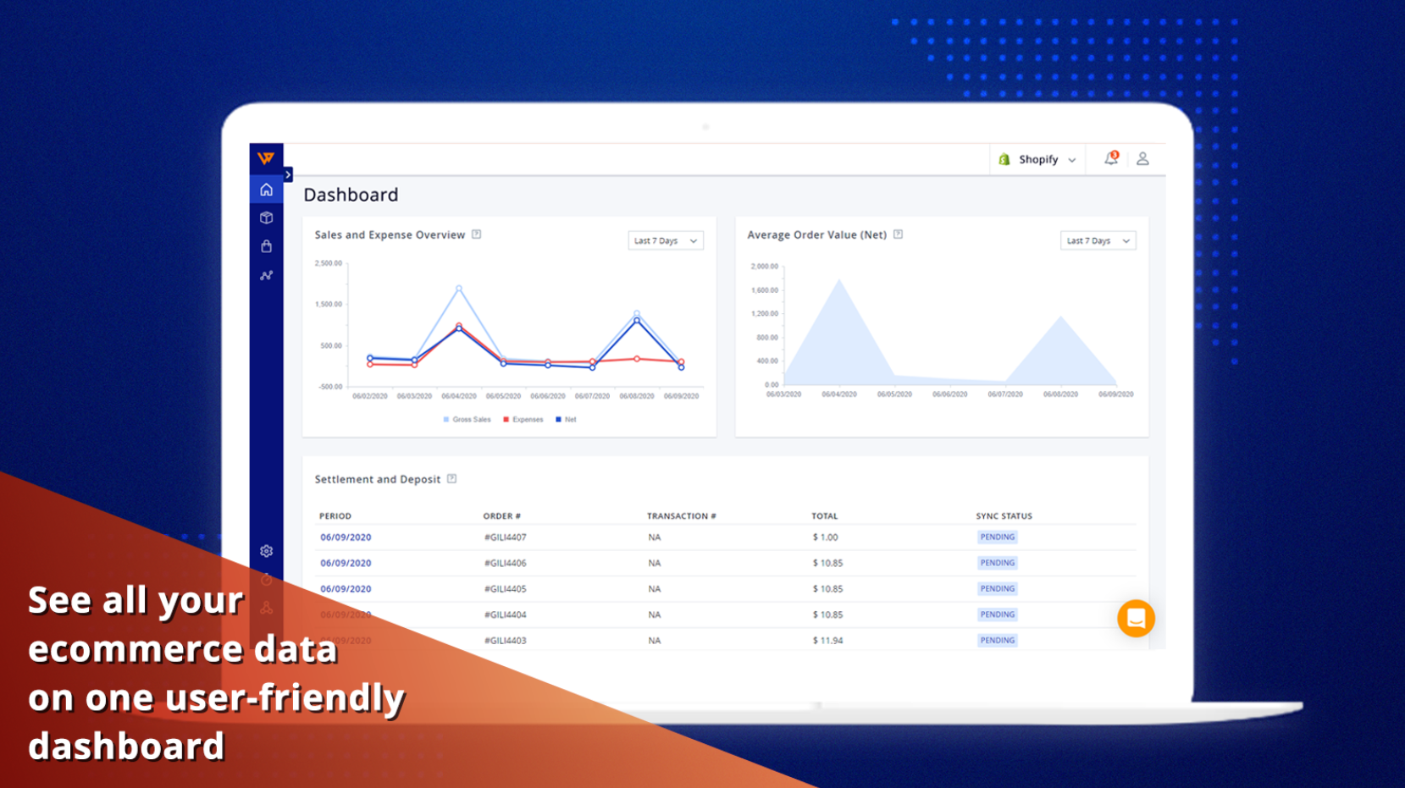Toggle the Gross Sales legend item

(x=466, y=419)
